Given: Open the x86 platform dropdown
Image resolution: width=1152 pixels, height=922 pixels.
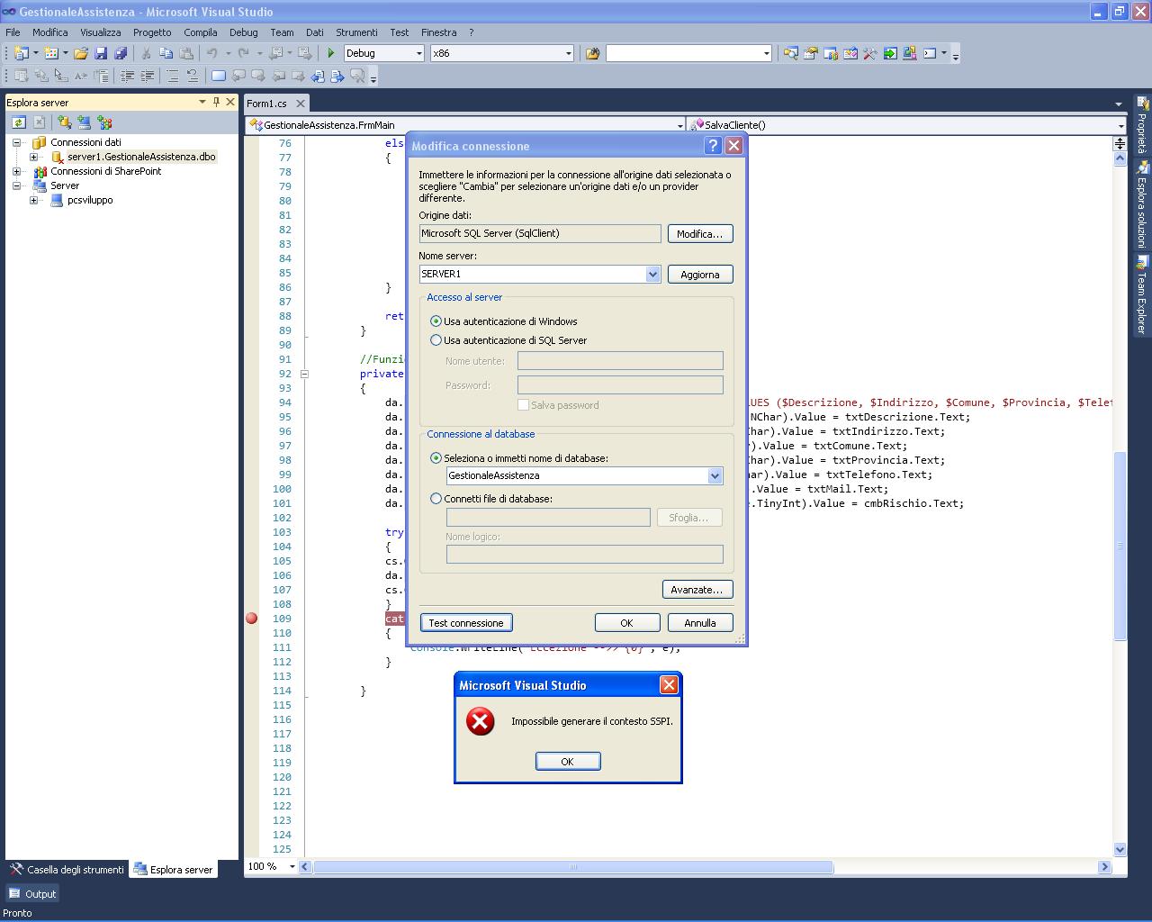Looking at the screenshot, I should point(568,53).
